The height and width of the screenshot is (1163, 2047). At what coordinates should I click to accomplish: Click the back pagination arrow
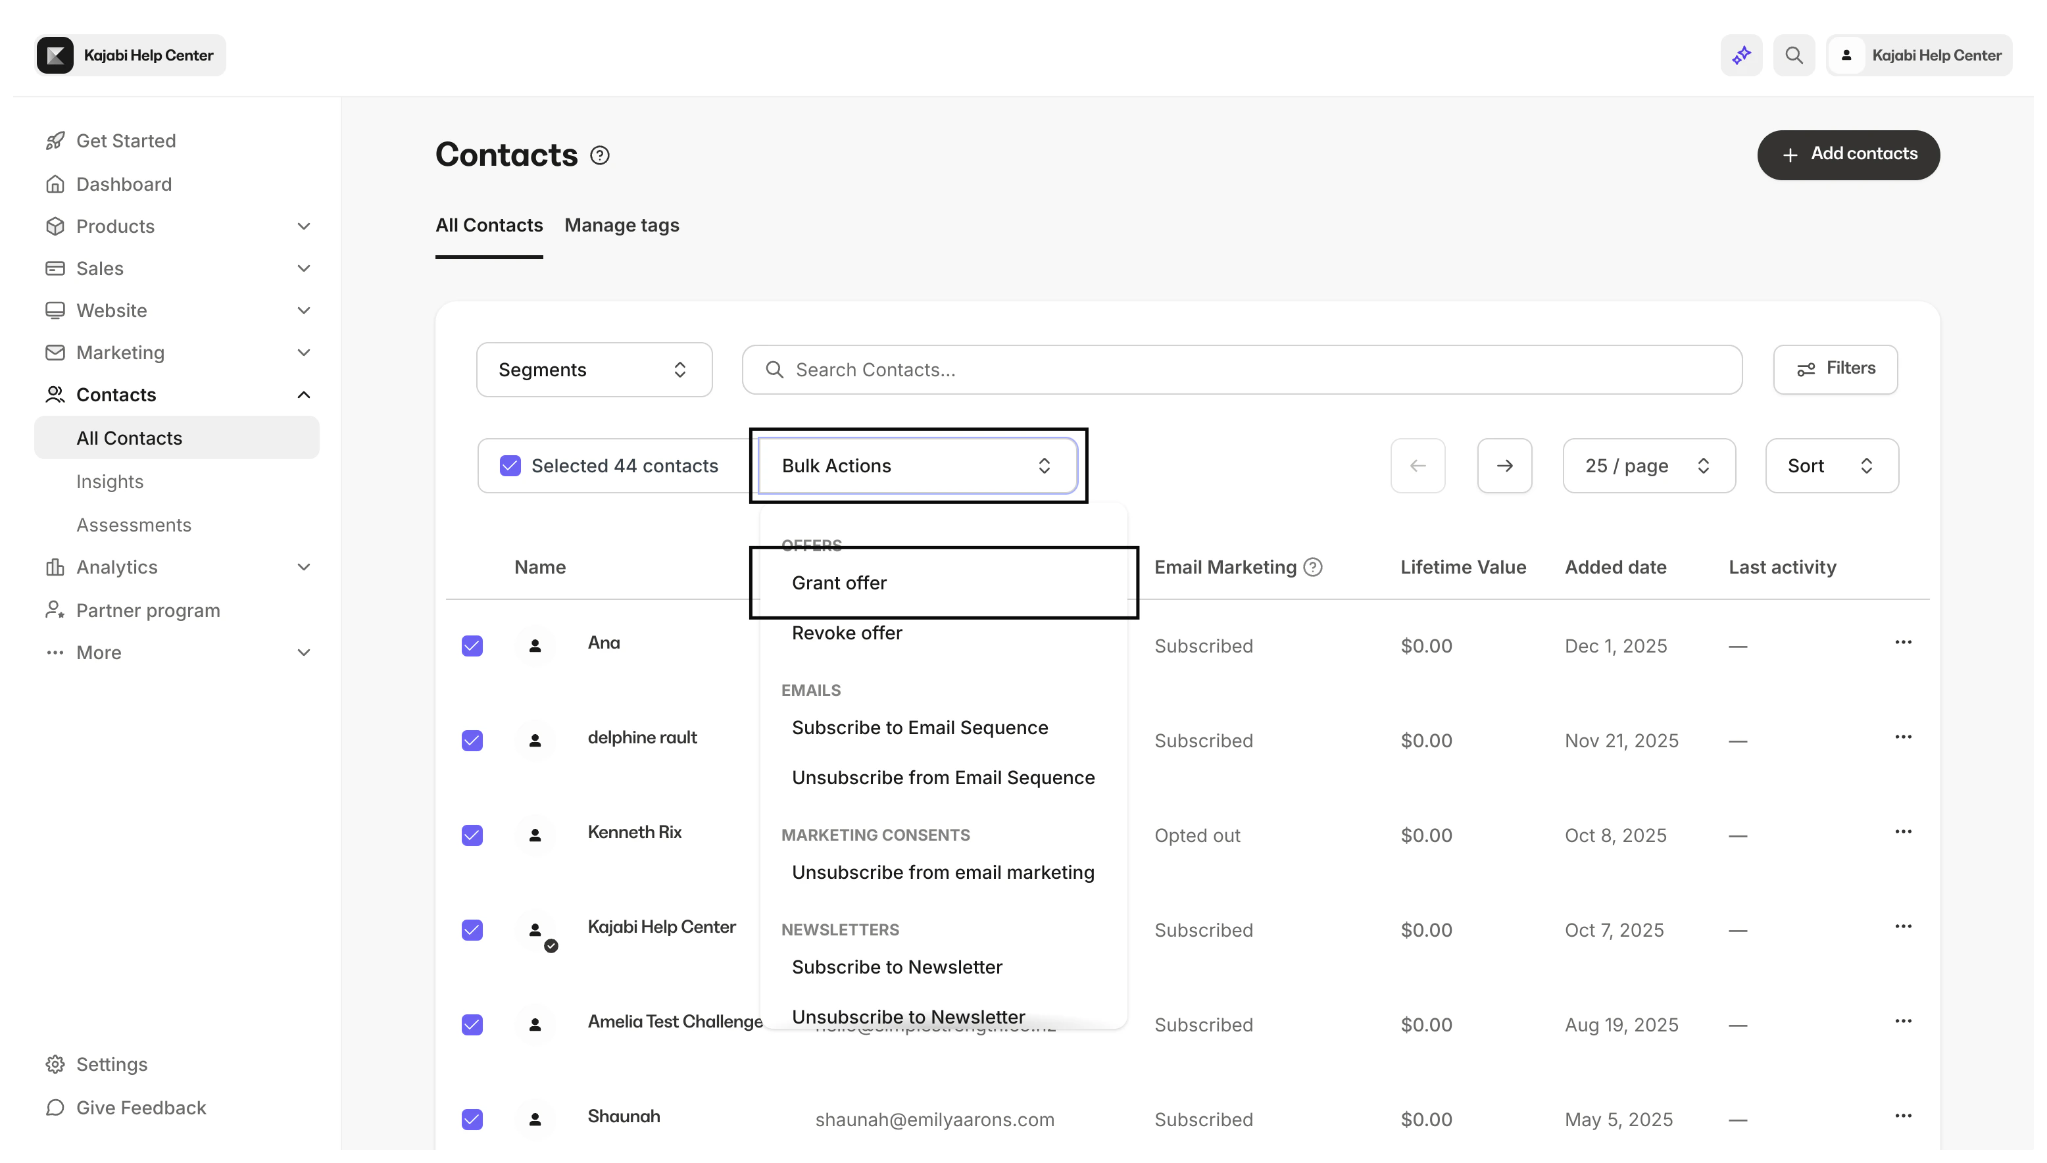pos(1417,465)
